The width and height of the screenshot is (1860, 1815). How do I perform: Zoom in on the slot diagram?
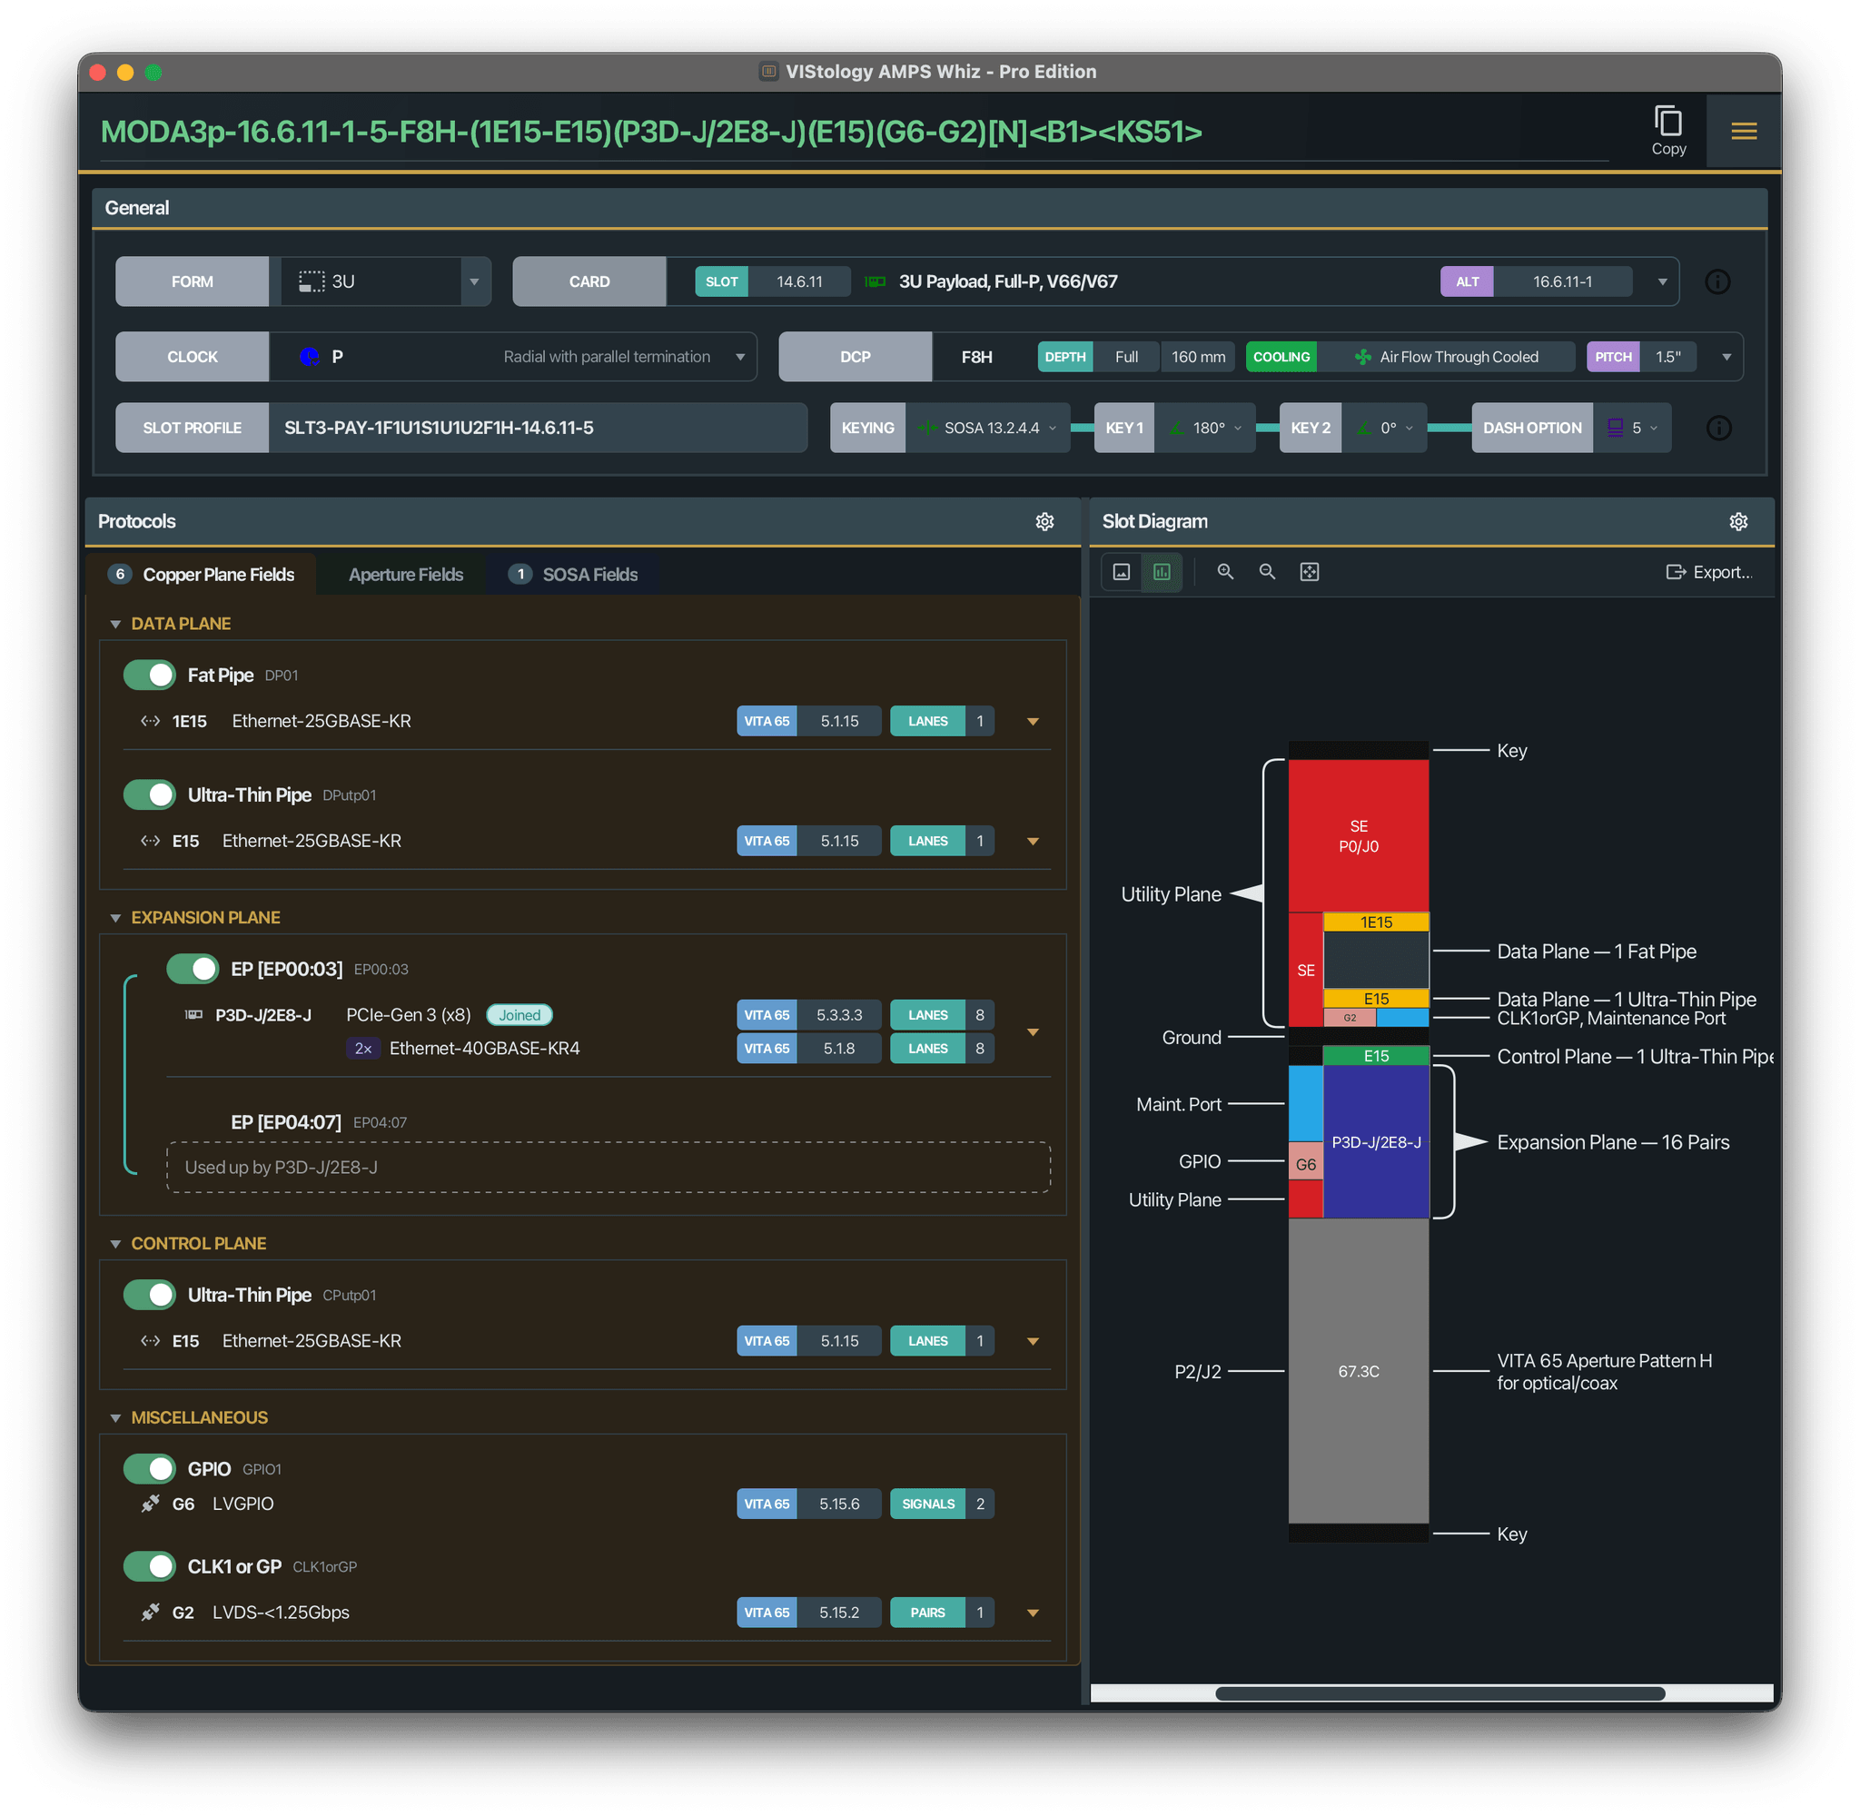pyautogui.click(x=1225, y=572)
